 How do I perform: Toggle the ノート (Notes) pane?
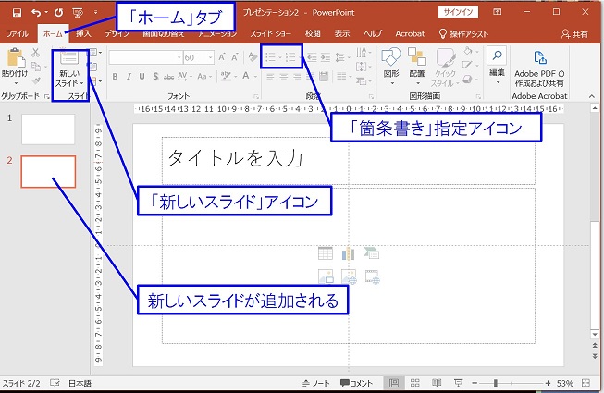[x=315, y=383]
